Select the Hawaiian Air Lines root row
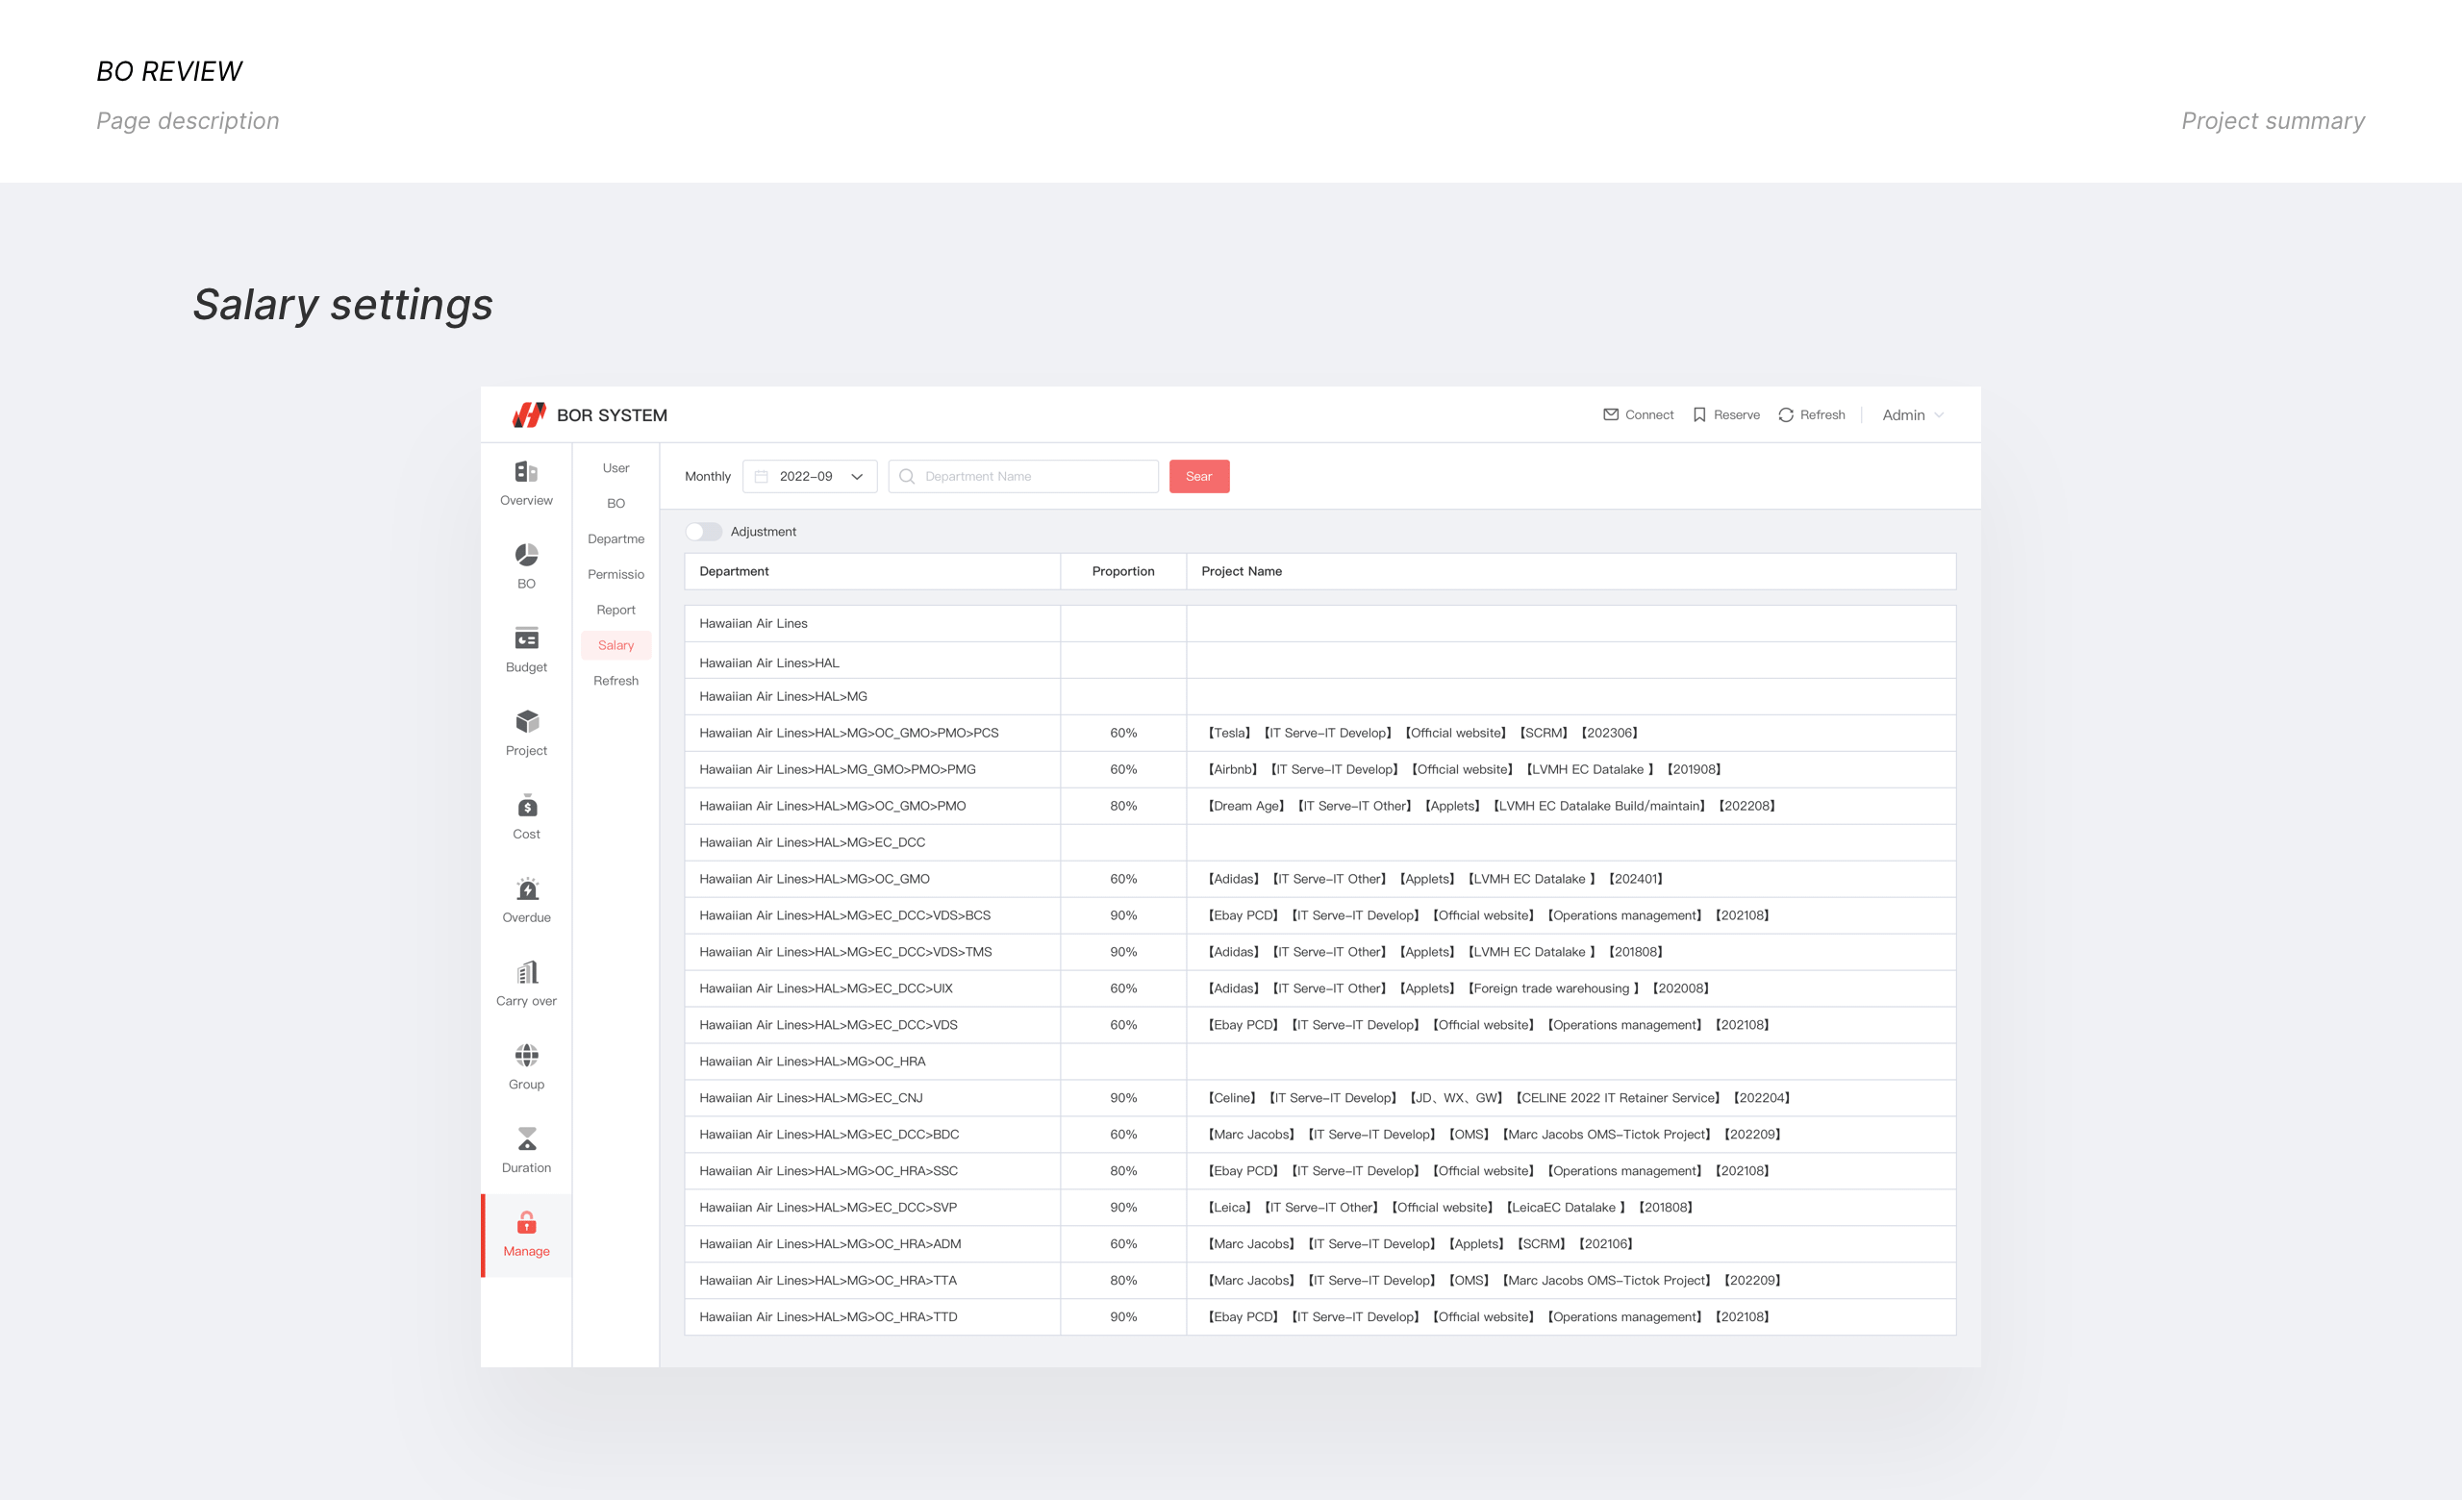Image resolution: width=2462 pixels, height=1500 pixels. tap(1319, 623)
